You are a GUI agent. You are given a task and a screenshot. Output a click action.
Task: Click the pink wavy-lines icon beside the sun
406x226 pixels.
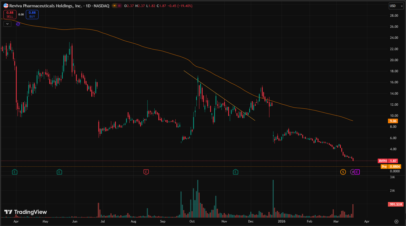pos(119,6)
